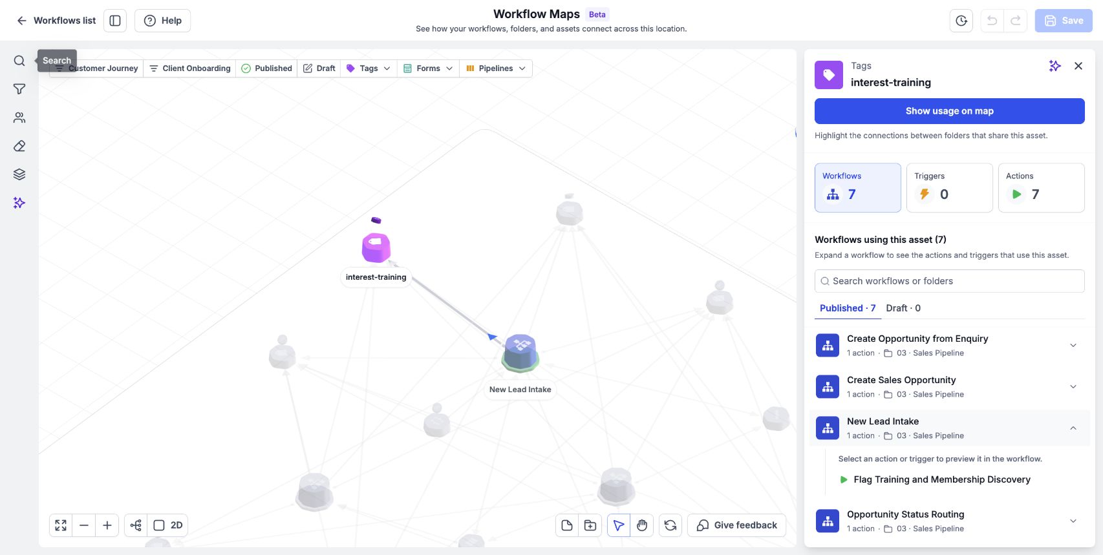
Task: Open the Tags filter dropdown
Action: (369, 68)
